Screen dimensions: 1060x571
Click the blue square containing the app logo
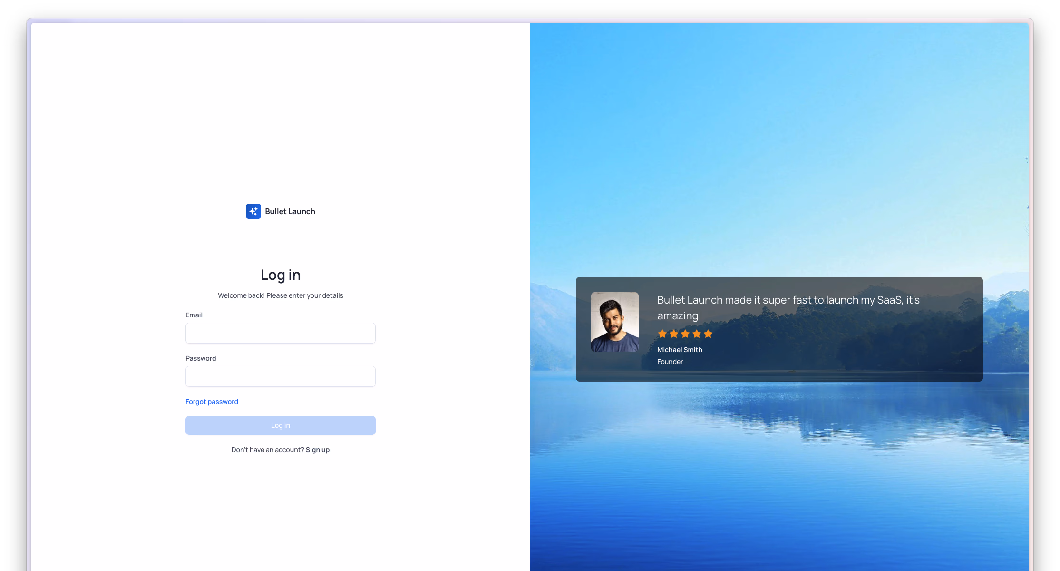tap(253, 211)
